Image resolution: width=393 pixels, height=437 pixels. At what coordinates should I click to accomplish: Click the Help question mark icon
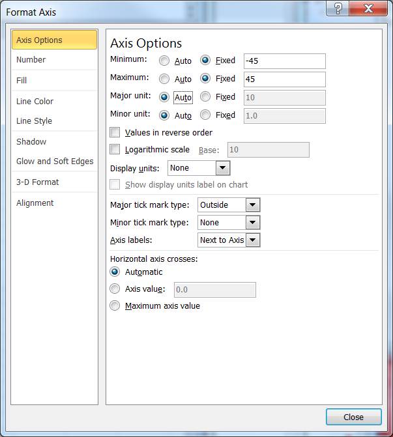(x=338, y=8)
